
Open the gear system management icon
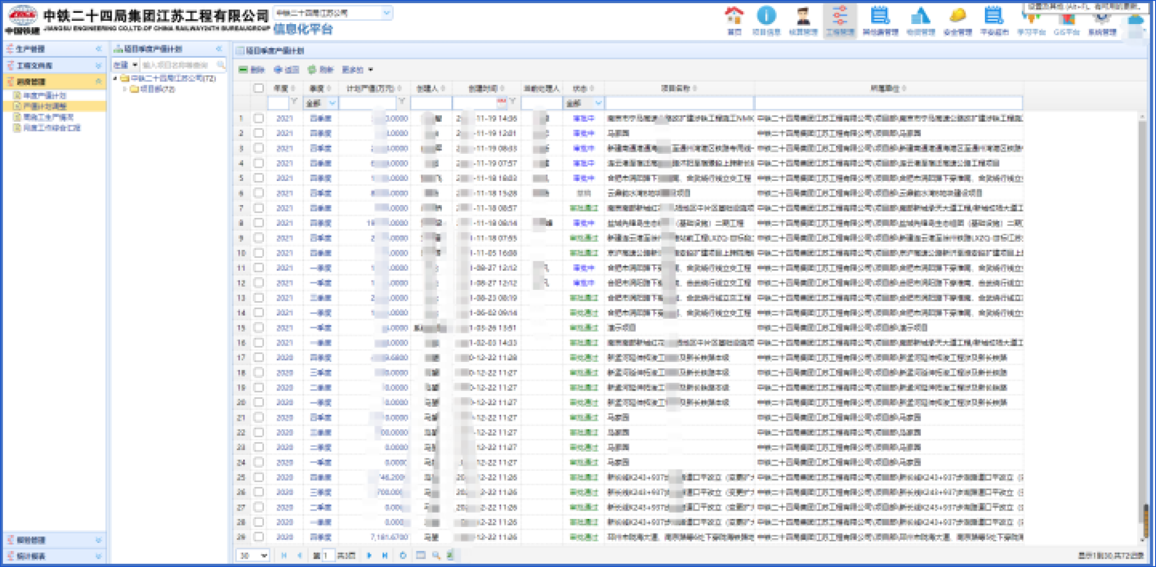(x=1102, y=18)
